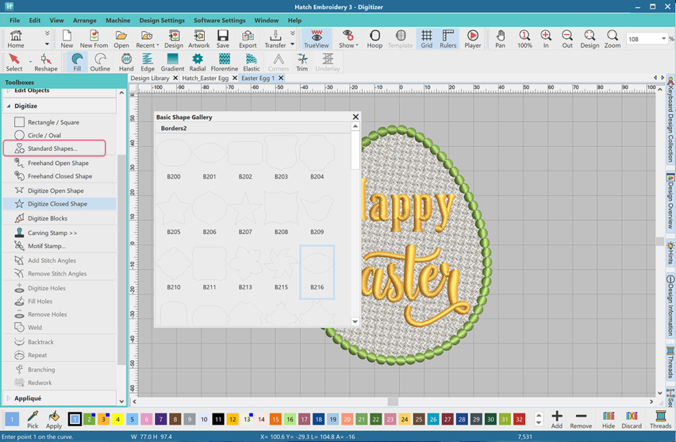This screenshot has width=676, height=442.
Task: Click the Radial fill icon
Action: point(197,62)
